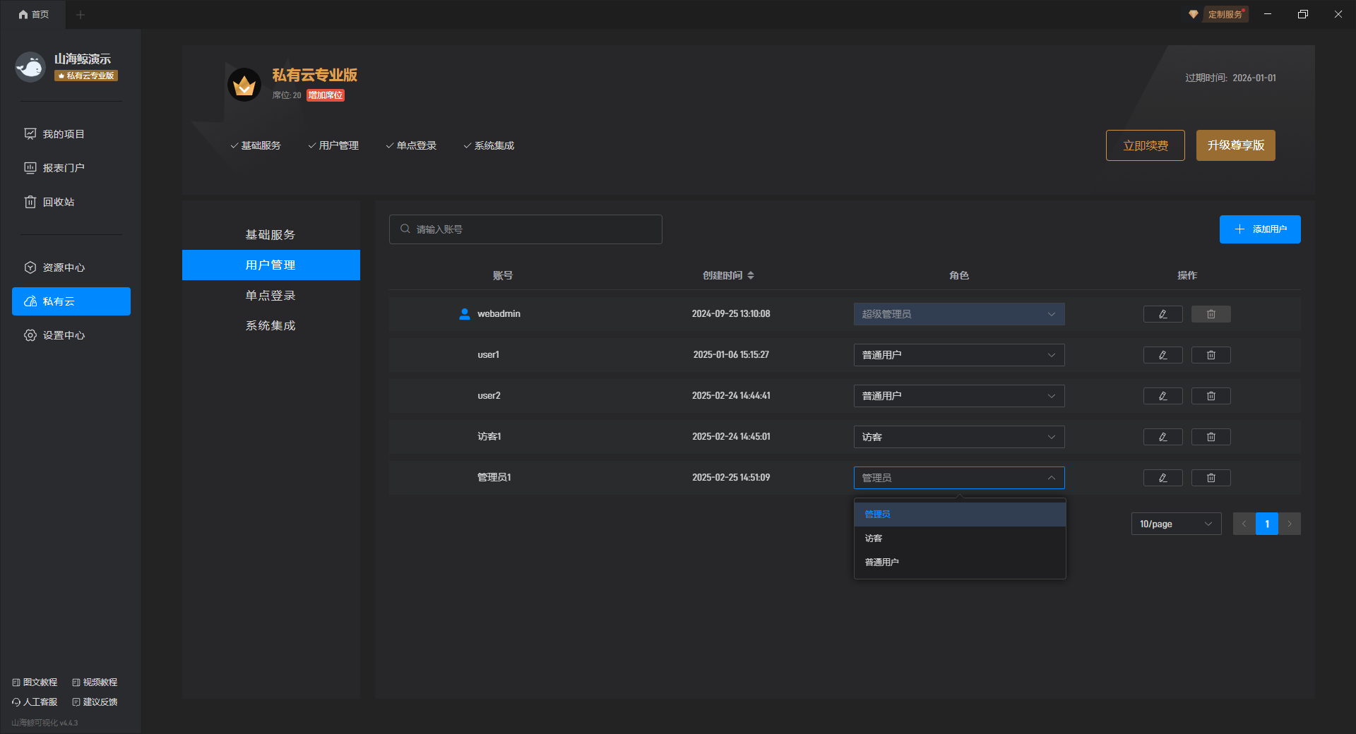The height and width of the screenshot is (734, 1356).
Task: Select 访客 in the role list
Action: click(x=960, y=539)
